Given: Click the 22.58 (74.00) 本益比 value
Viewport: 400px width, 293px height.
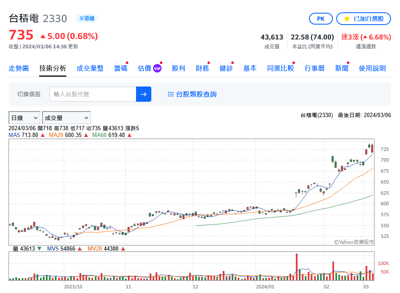Looking at the screenshot, I should (312, 37).
